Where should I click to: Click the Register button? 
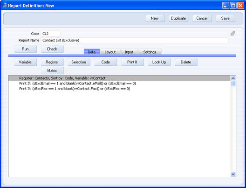point(52,62)
